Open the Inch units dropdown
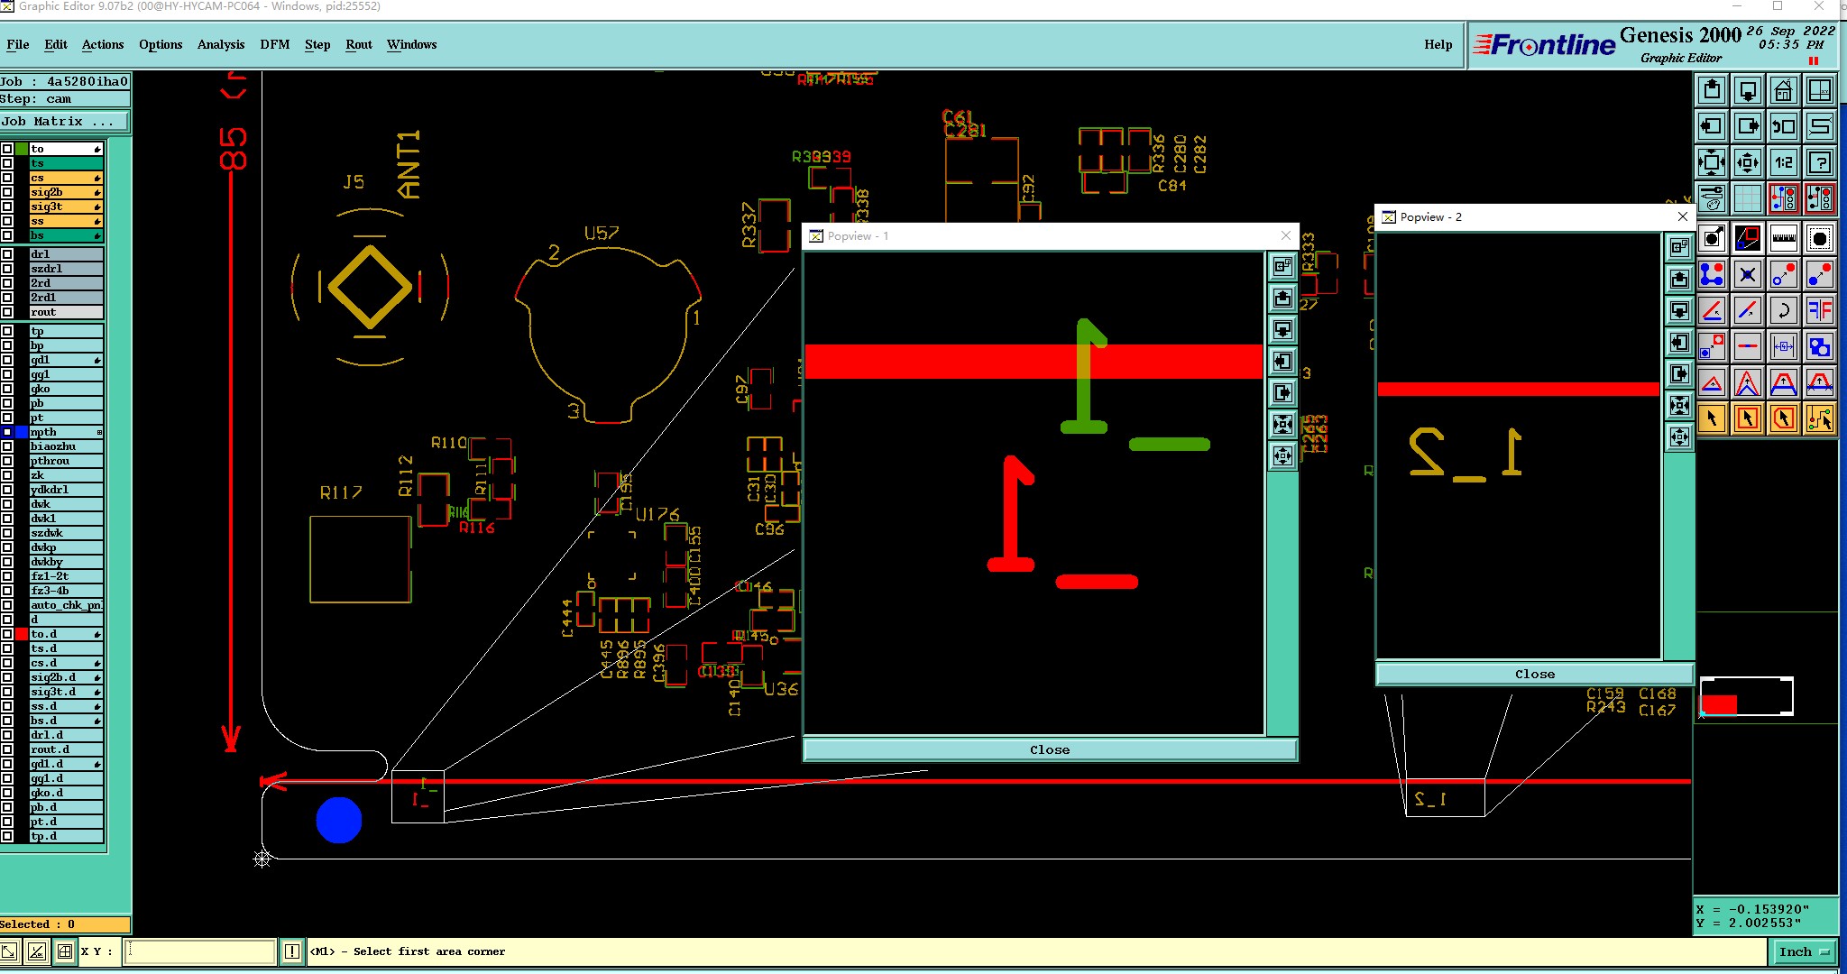1847x974 pixels. pyautogui.click(x=1805, y=951)
